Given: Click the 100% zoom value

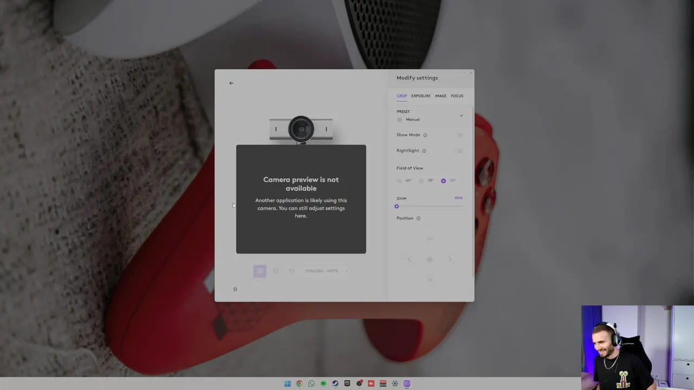Looking at the screenshot, I should click(x=458, y=198).
